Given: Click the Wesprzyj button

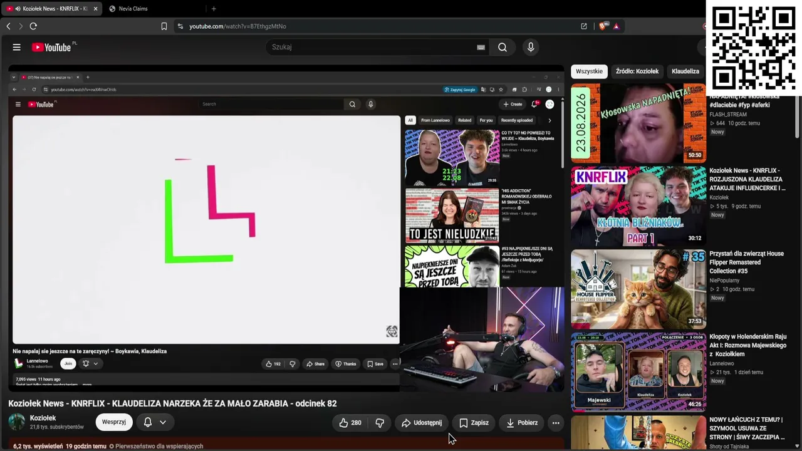Looking at the screenshot, I should tap(114, 422).
